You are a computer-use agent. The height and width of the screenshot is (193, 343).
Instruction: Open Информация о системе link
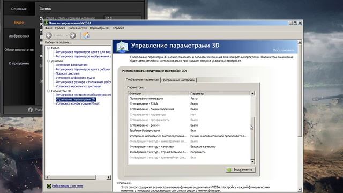tap(68, 186)
